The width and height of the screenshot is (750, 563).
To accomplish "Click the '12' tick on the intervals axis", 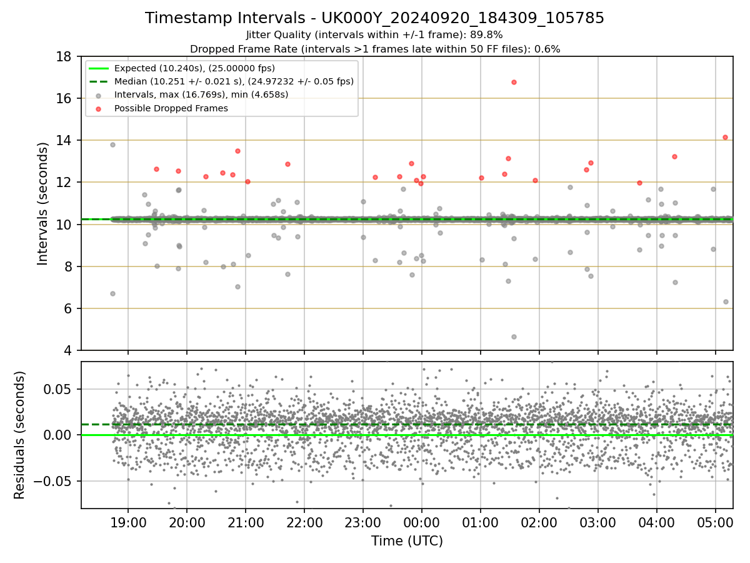I will (63, 183).
